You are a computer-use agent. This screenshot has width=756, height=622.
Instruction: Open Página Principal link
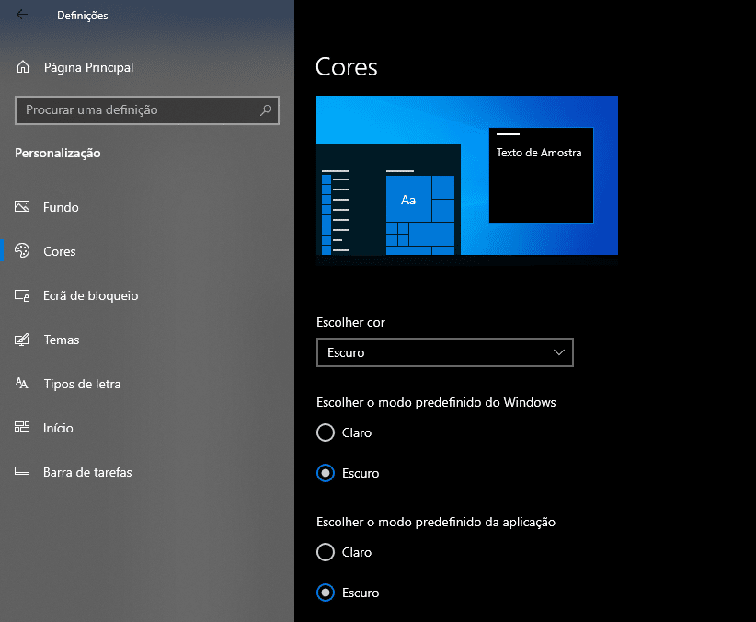(x=88, y=67)
